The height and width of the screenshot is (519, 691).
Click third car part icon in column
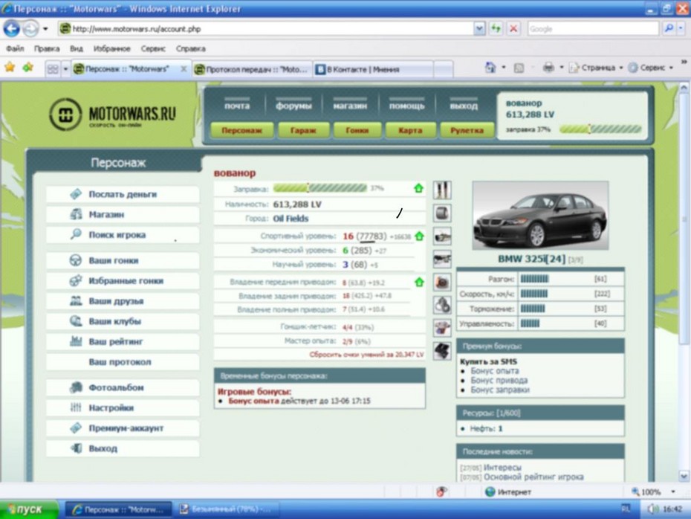point(442,236)
